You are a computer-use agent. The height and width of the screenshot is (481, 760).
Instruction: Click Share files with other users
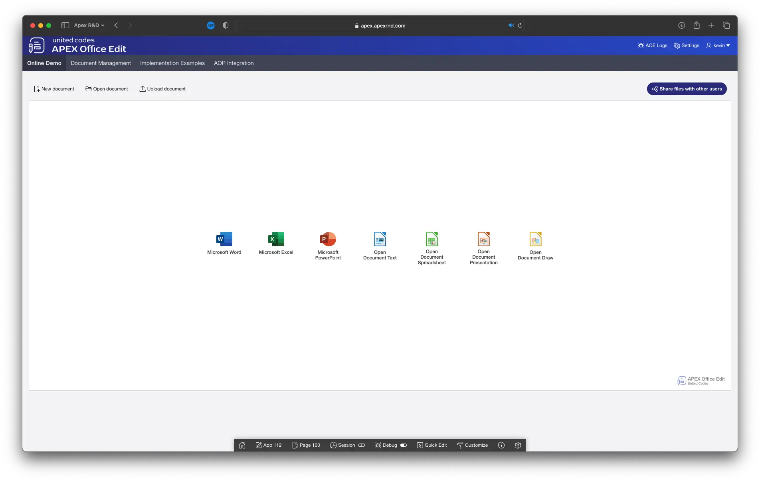(687, 89)
